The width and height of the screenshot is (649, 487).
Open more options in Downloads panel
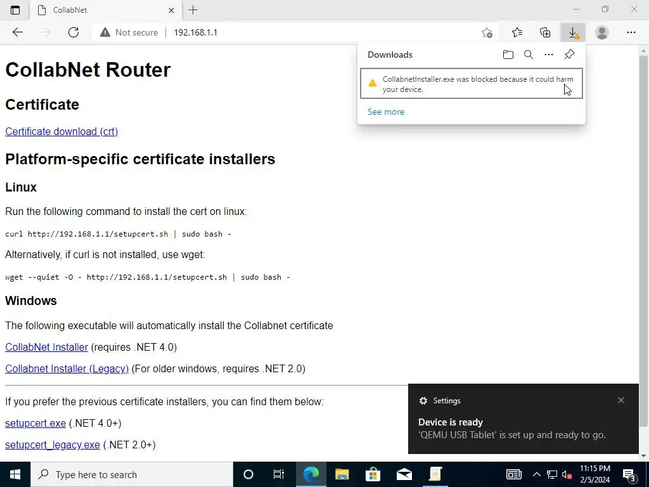(x=549, y=55)
